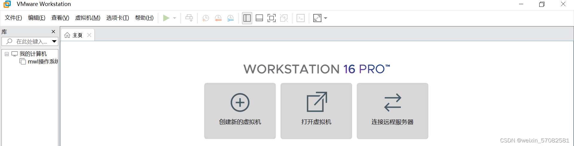Open the stretch display dropdown arrow

click(x=326, y=18)
